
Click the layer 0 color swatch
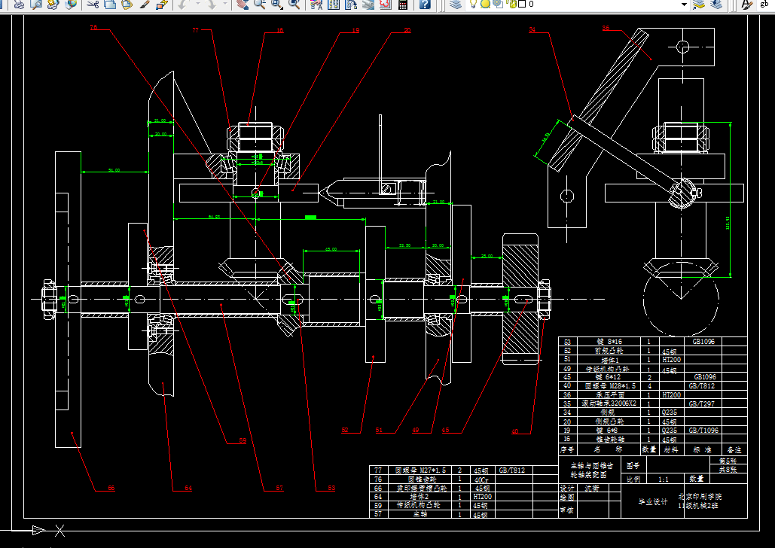(x=522, y=4)
